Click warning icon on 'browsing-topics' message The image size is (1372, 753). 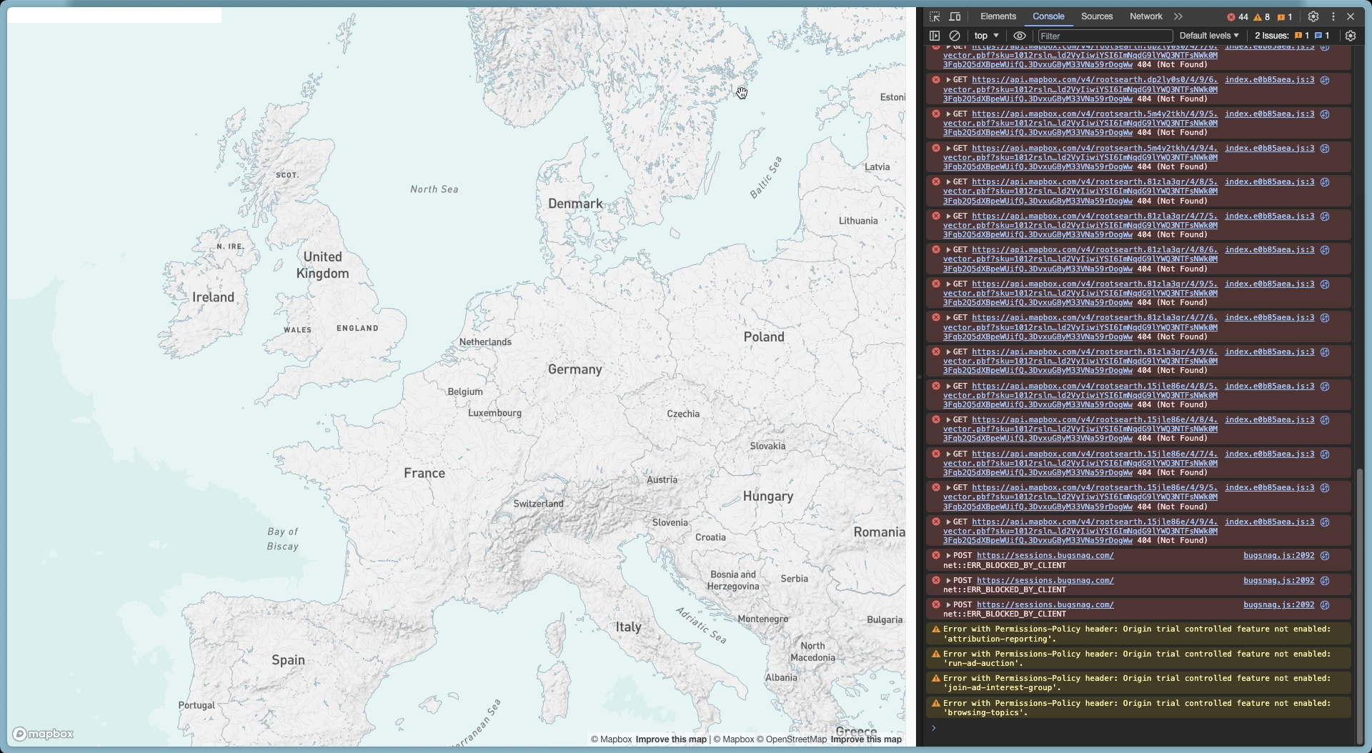936,704
